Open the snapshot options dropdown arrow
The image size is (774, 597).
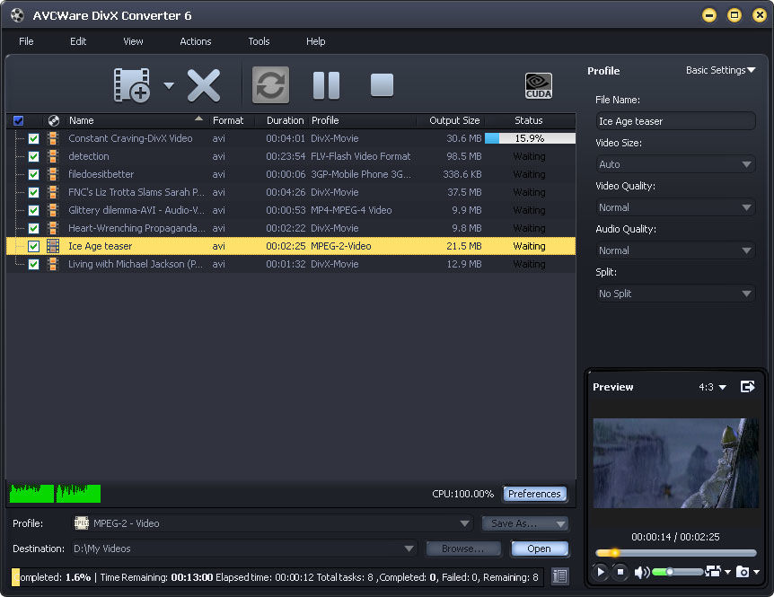[x=756, y=572]
